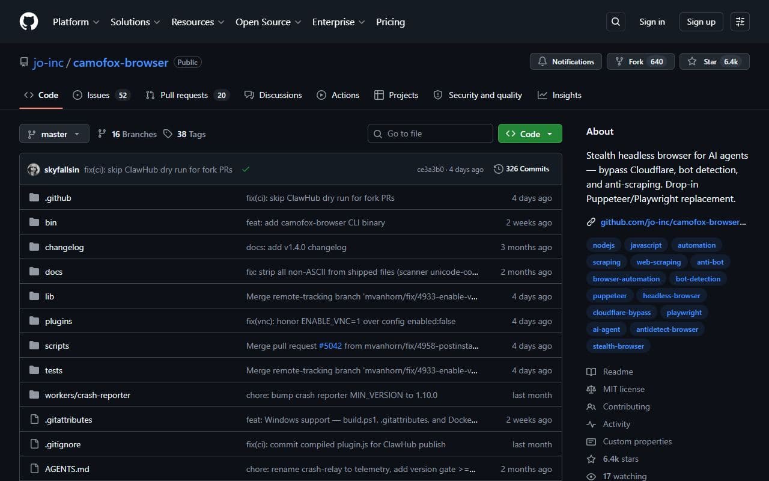Expand the Open Source menu
The image size is (769, 481).
pyautogui.click(x=269, y=22)
